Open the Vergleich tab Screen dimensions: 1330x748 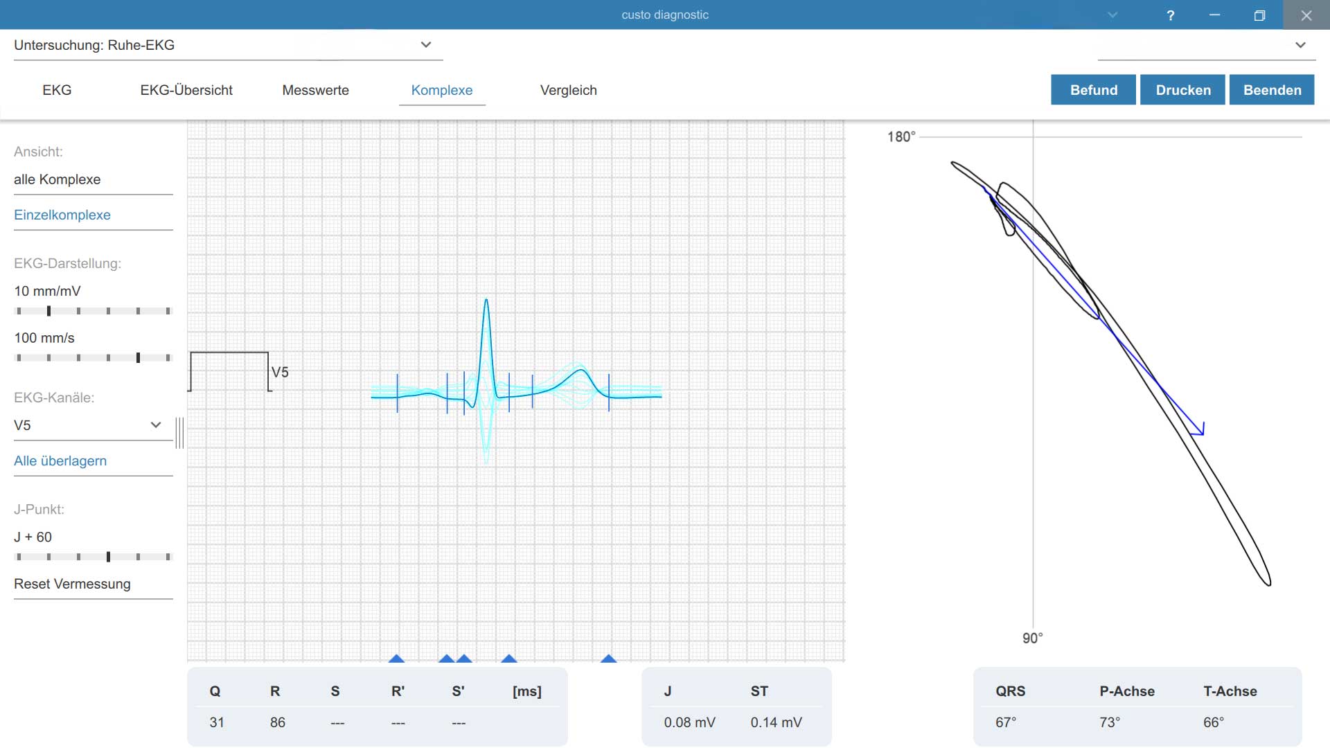[569, 90]
